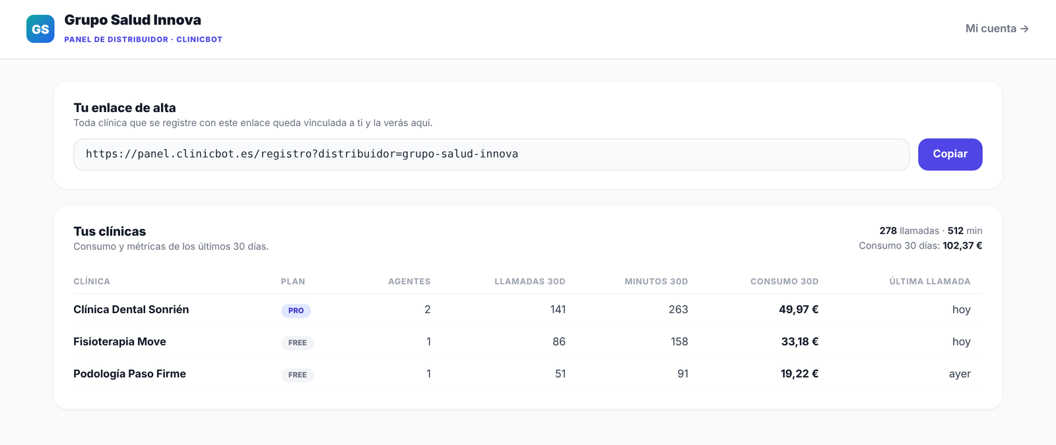Open the Podología Paso Firme row
The height and width of the screenshot is (445, 1056).
(528, 374)
